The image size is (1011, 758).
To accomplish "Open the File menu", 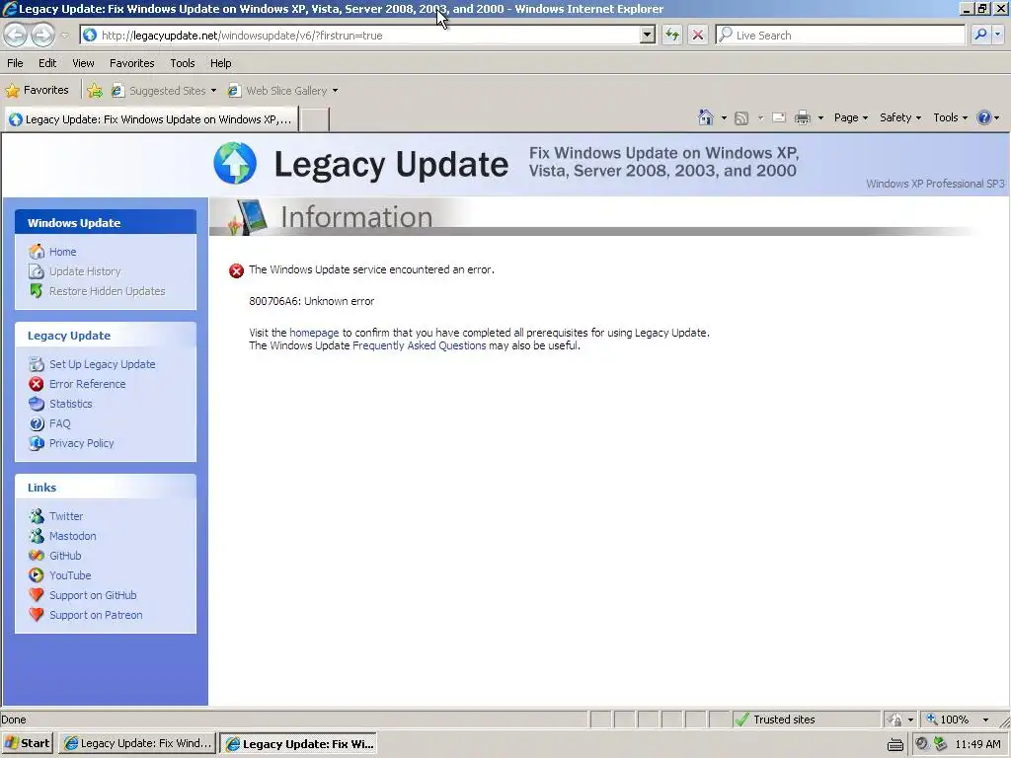I will click(x=15, y=63).
